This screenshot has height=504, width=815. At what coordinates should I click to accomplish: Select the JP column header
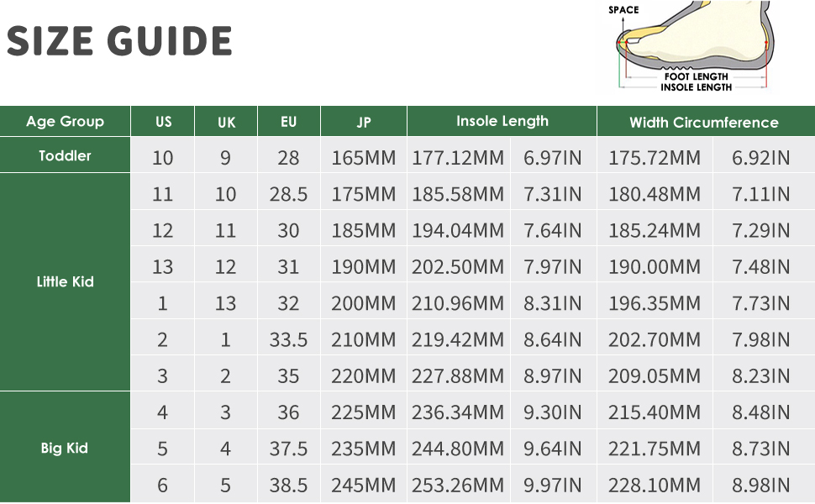[364, 123]
